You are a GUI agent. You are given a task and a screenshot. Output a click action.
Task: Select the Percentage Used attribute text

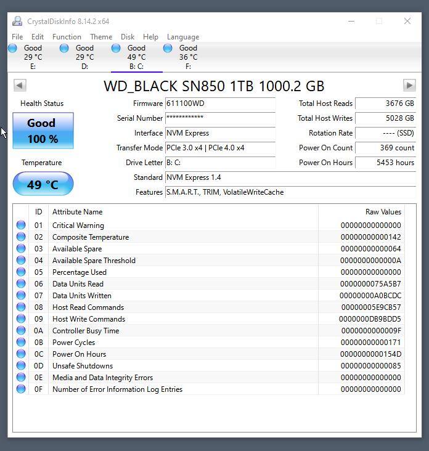(80, 272)
